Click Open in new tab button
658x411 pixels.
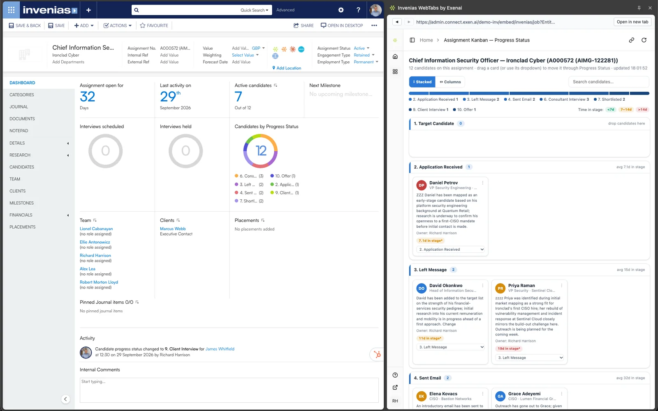click(x=633, y=22)
